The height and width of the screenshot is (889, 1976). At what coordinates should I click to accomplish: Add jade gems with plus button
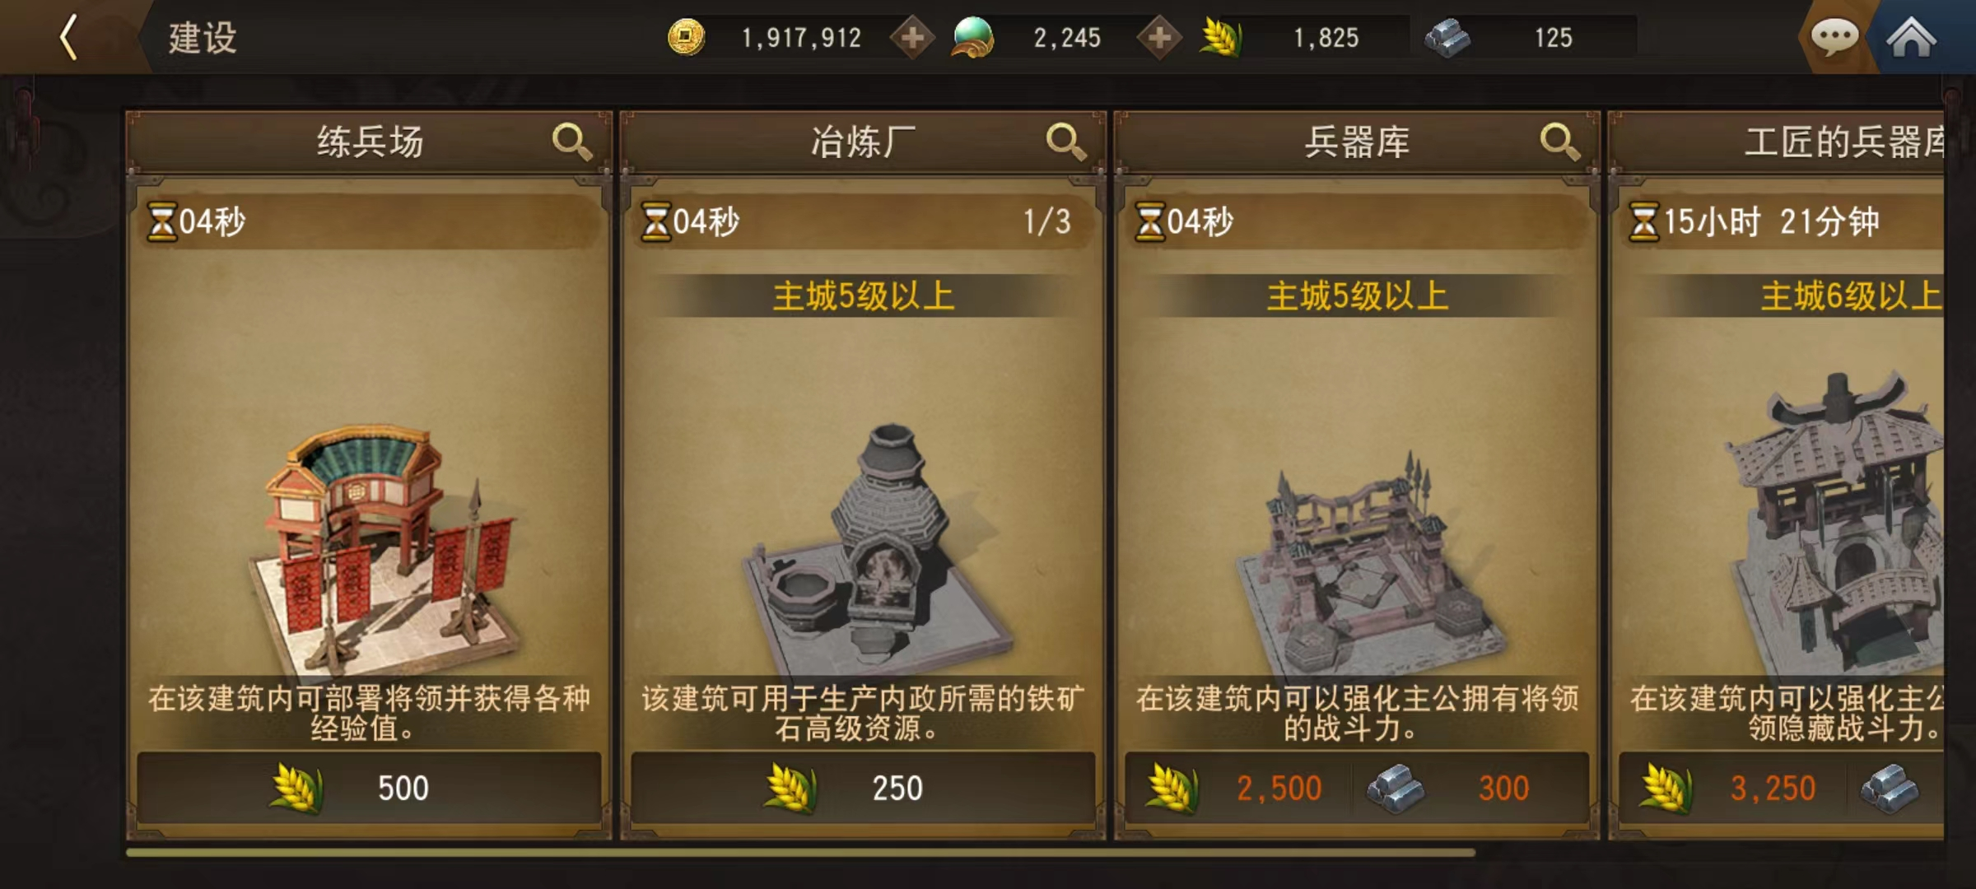click(1159, 37)
